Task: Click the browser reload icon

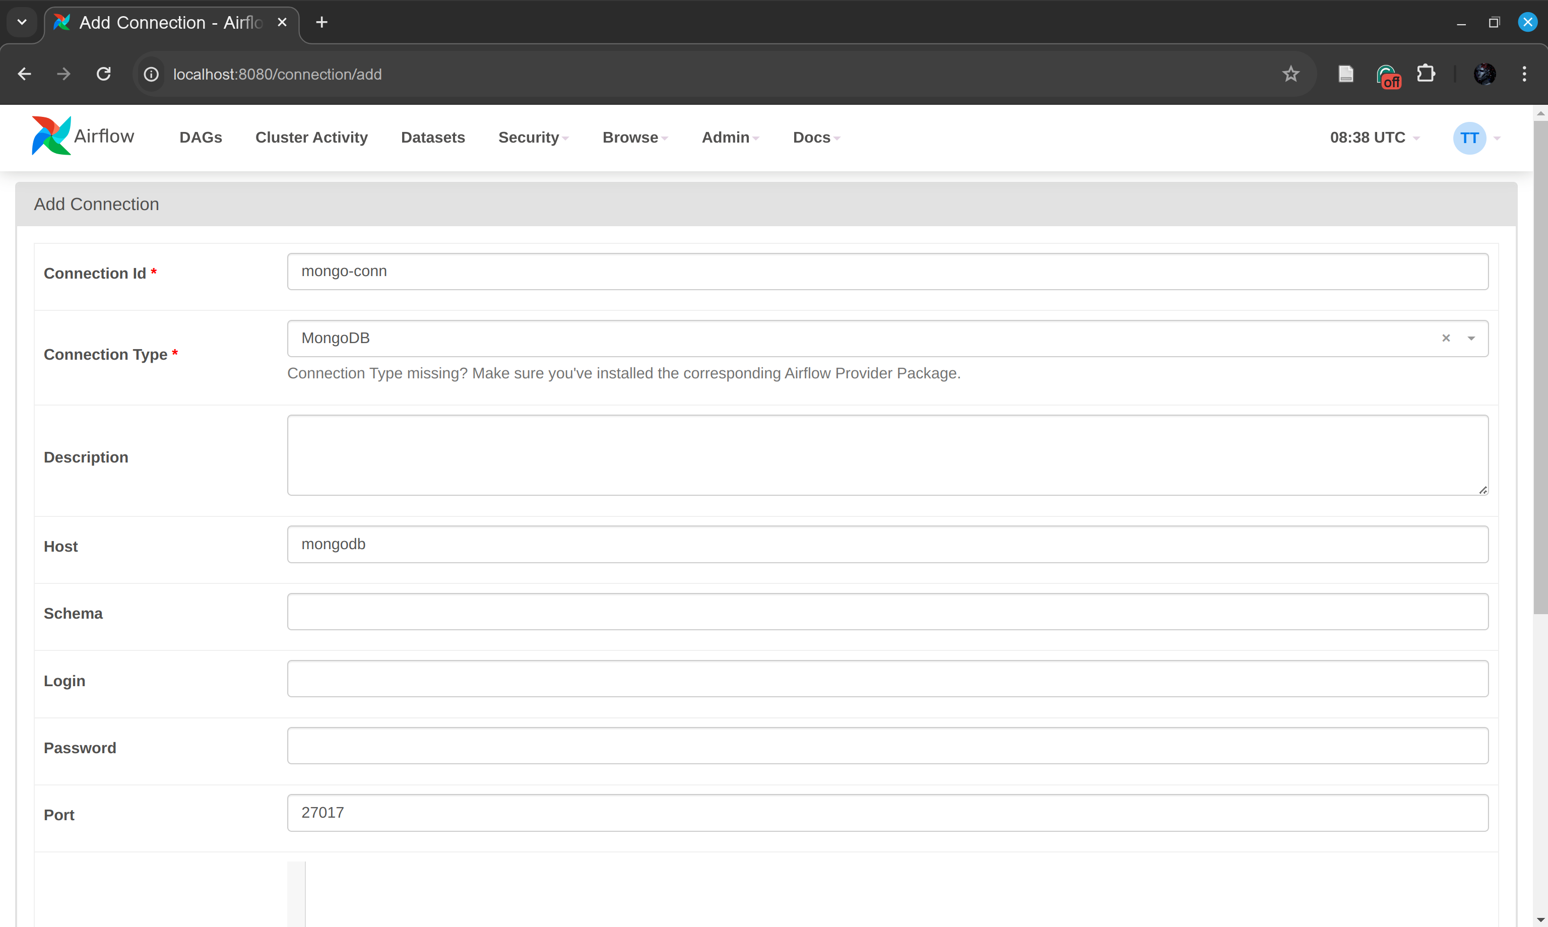Action: coord(104,75)
